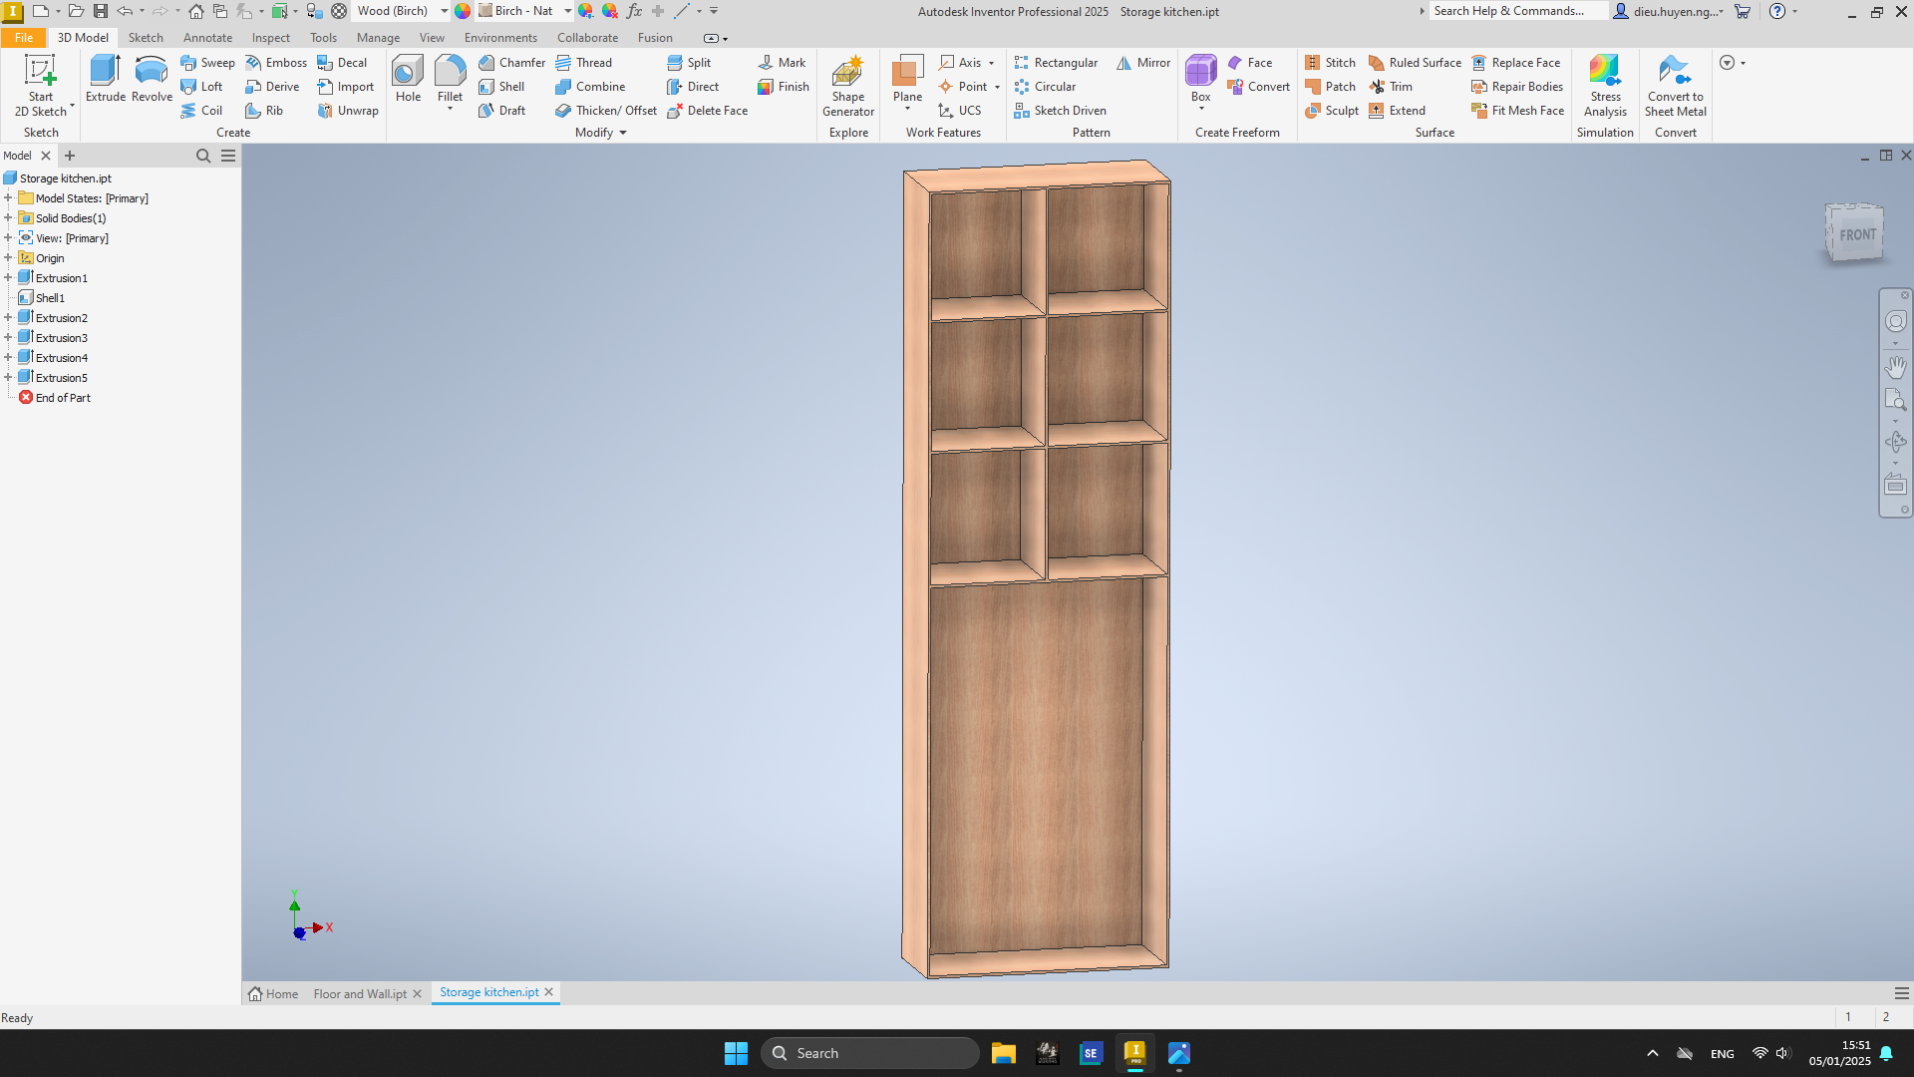
Task: Click the Ruled Surface tool
Action: (1415, 62)
